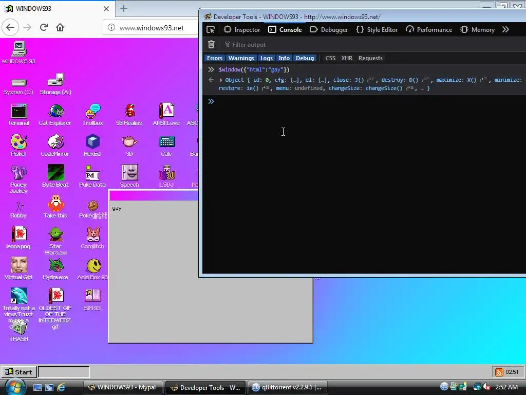Open the Virtual Girl icon
The height and width of the screenshot is (395, 526).
[x=18, y=268]
